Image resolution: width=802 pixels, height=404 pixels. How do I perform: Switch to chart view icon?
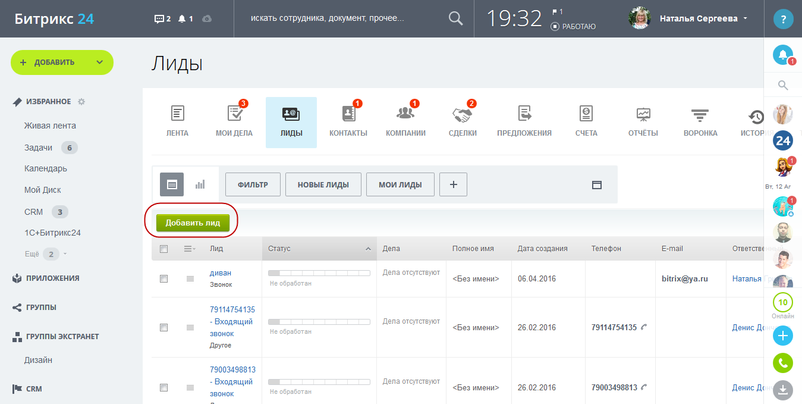[200, 184]
